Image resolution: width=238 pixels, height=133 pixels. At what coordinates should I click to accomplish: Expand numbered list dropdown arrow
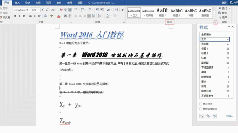click(x=86, y=10)
